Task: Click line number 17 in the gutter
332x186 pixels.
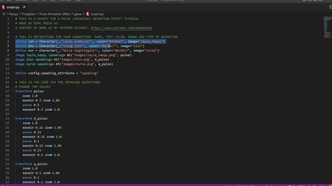Action: click(x=7, y=91)
